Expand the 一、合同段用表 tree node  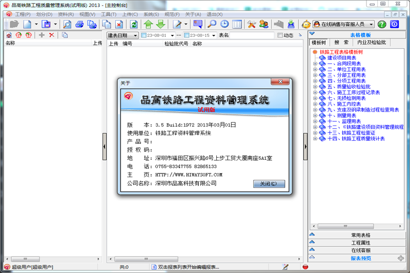315,64
